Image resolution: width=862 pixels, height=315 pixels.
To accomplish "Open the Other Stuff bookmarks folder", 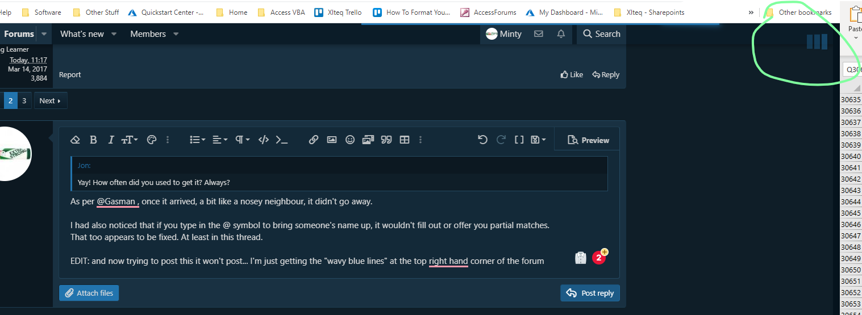I will point(96,12).
